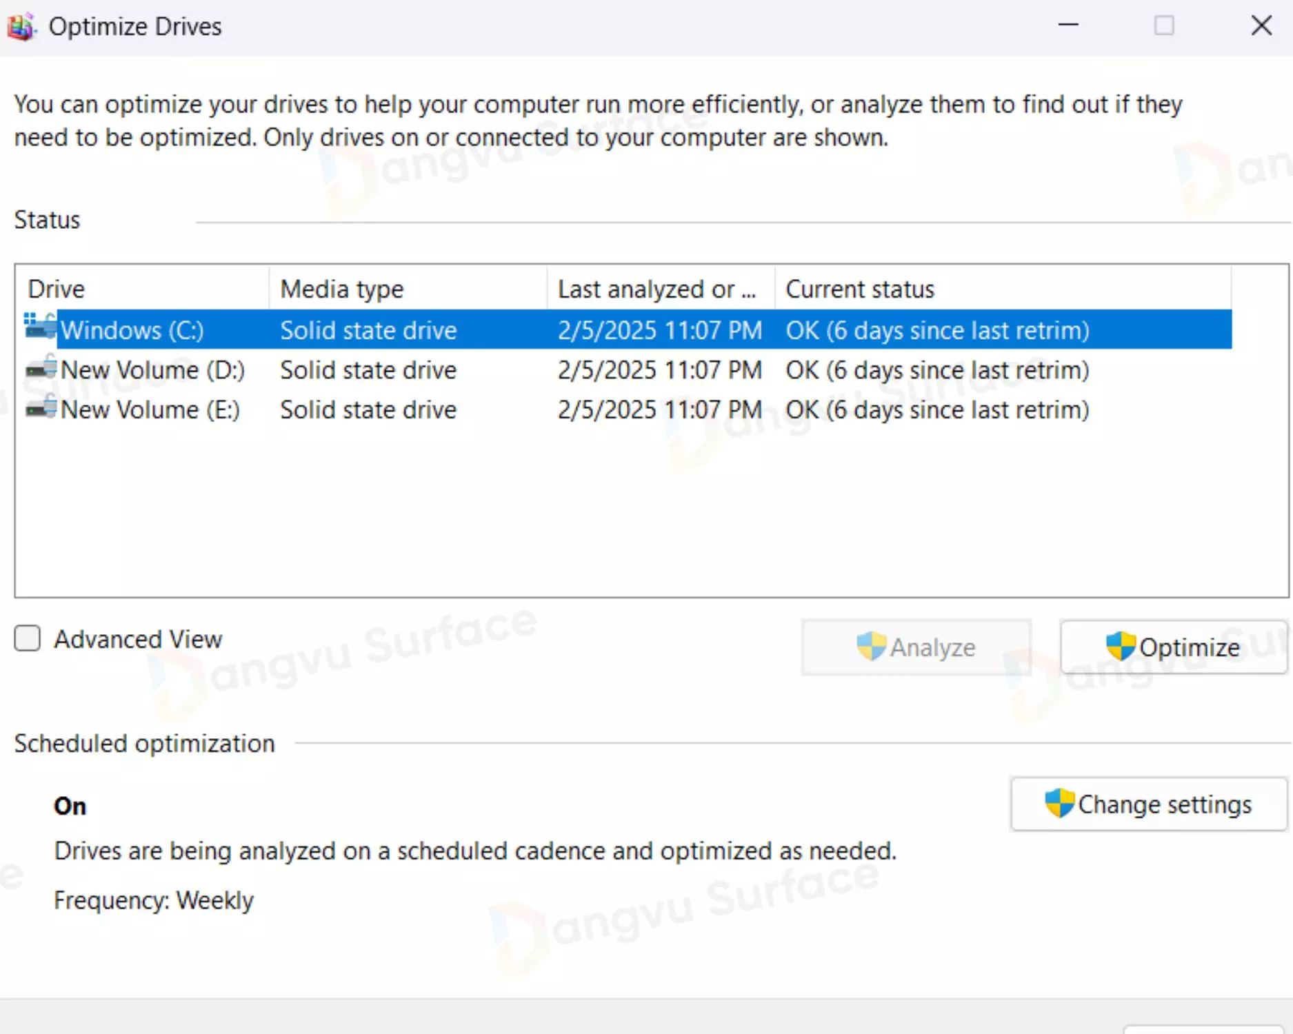This screenshot has height=1034, width=1293.
Task: Enable the Advanced View checkbox
Action: (x=28, y=638)
